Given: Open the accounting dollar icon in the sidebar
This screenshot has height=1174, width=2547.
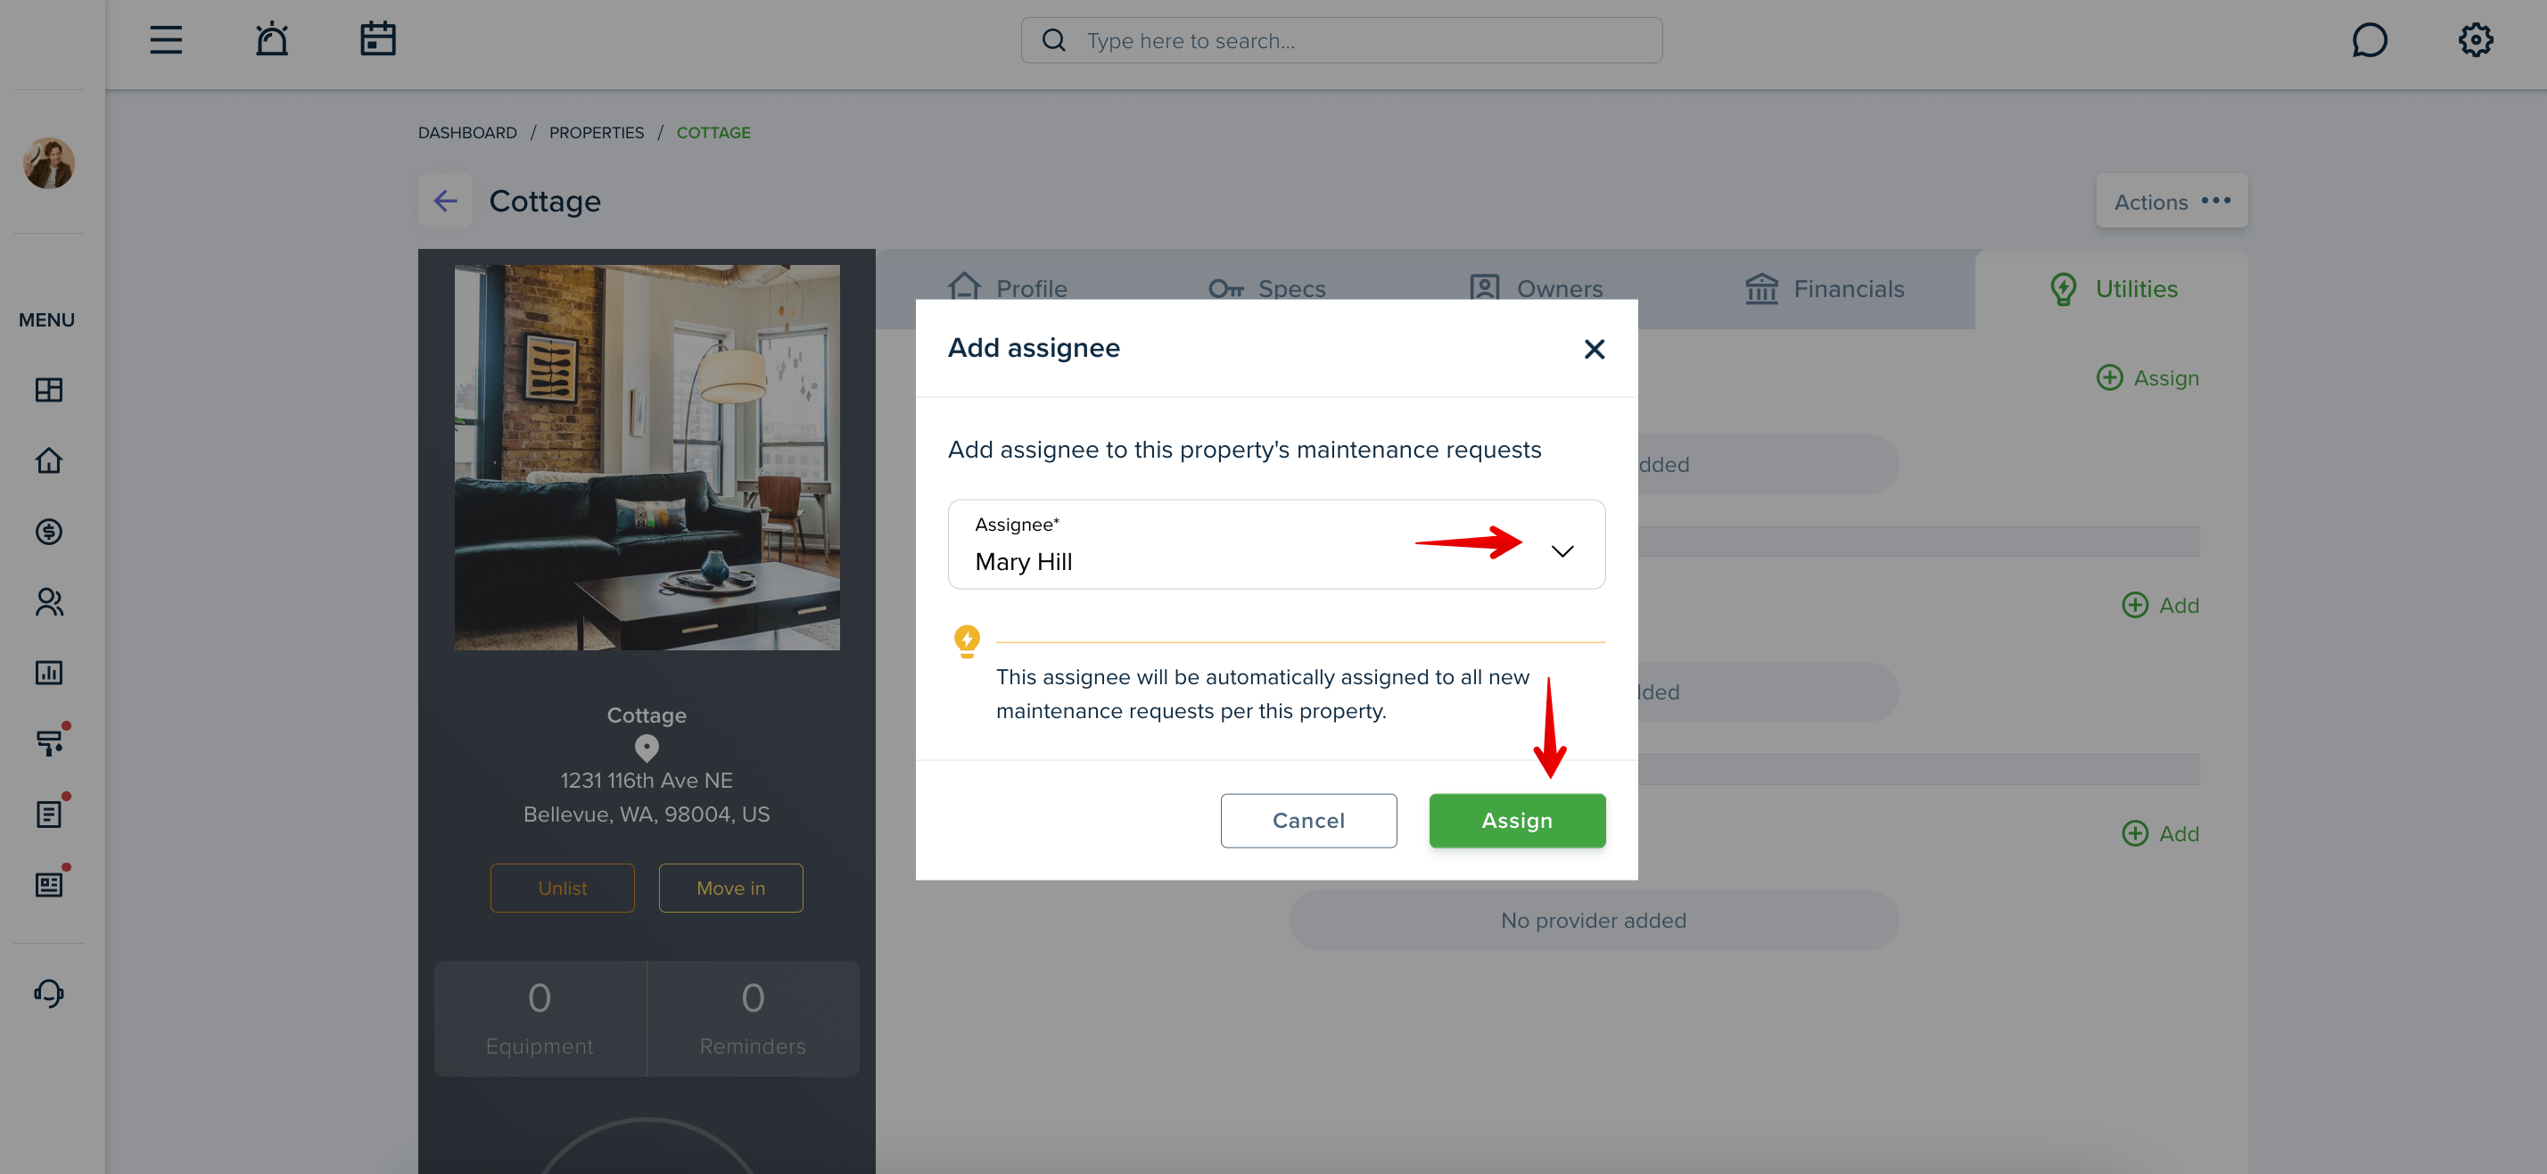Looking at the screenshot, I should pos(48,532).
